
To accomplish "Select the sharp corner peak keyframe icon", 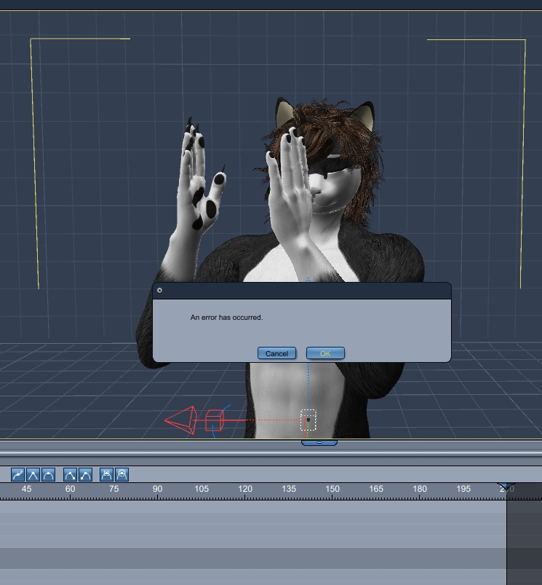I will point(33,474).
